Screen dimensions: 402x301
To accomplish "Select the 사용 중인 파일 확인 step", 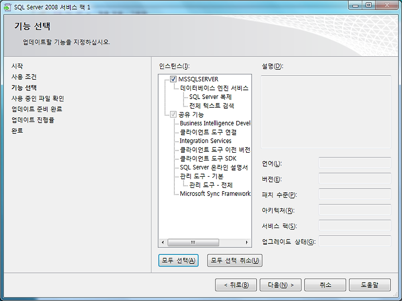I will pos(38,98).
